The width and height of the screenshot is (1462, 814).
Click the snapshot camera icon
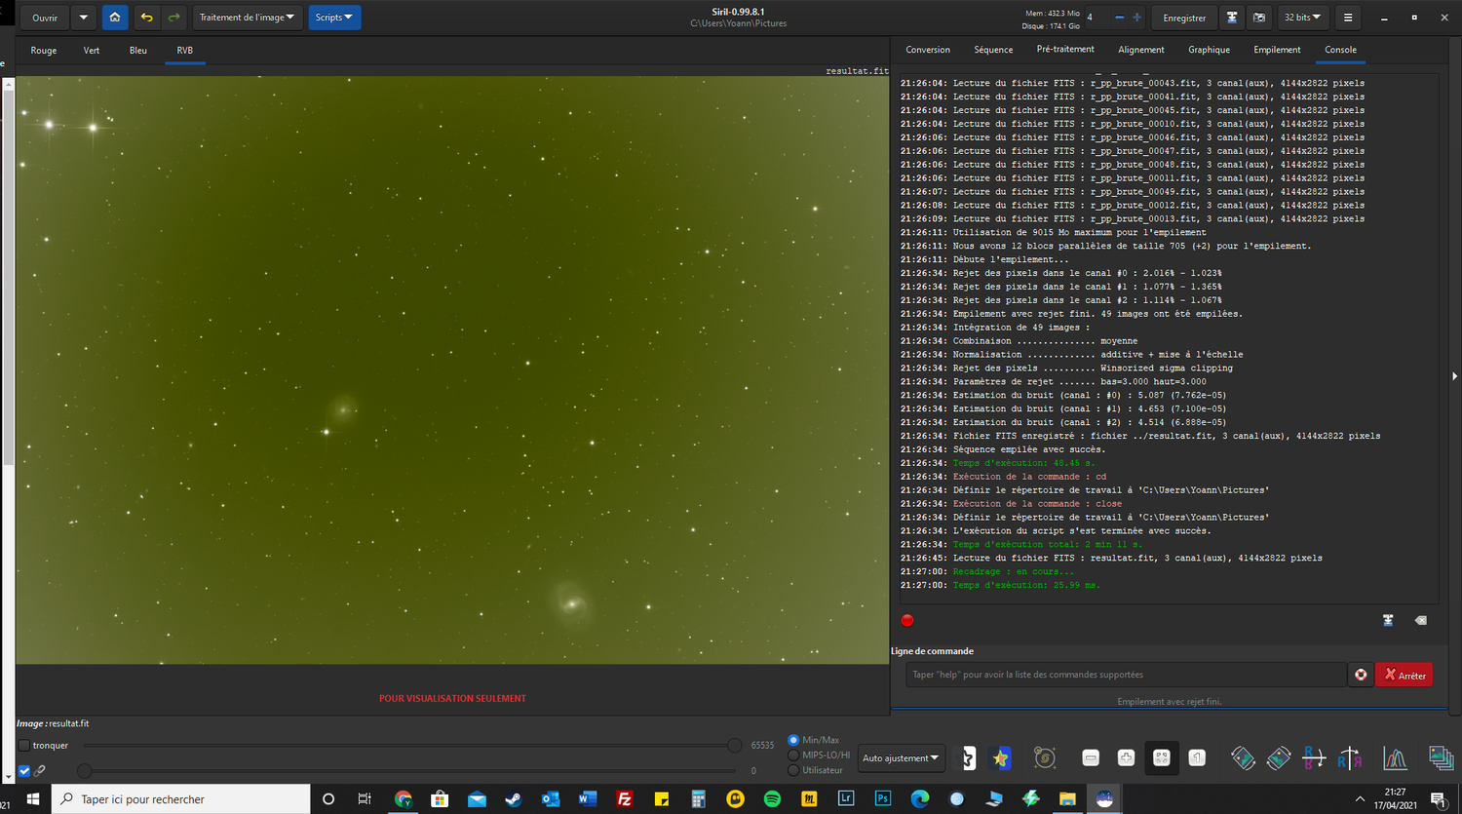[1259, 18]
